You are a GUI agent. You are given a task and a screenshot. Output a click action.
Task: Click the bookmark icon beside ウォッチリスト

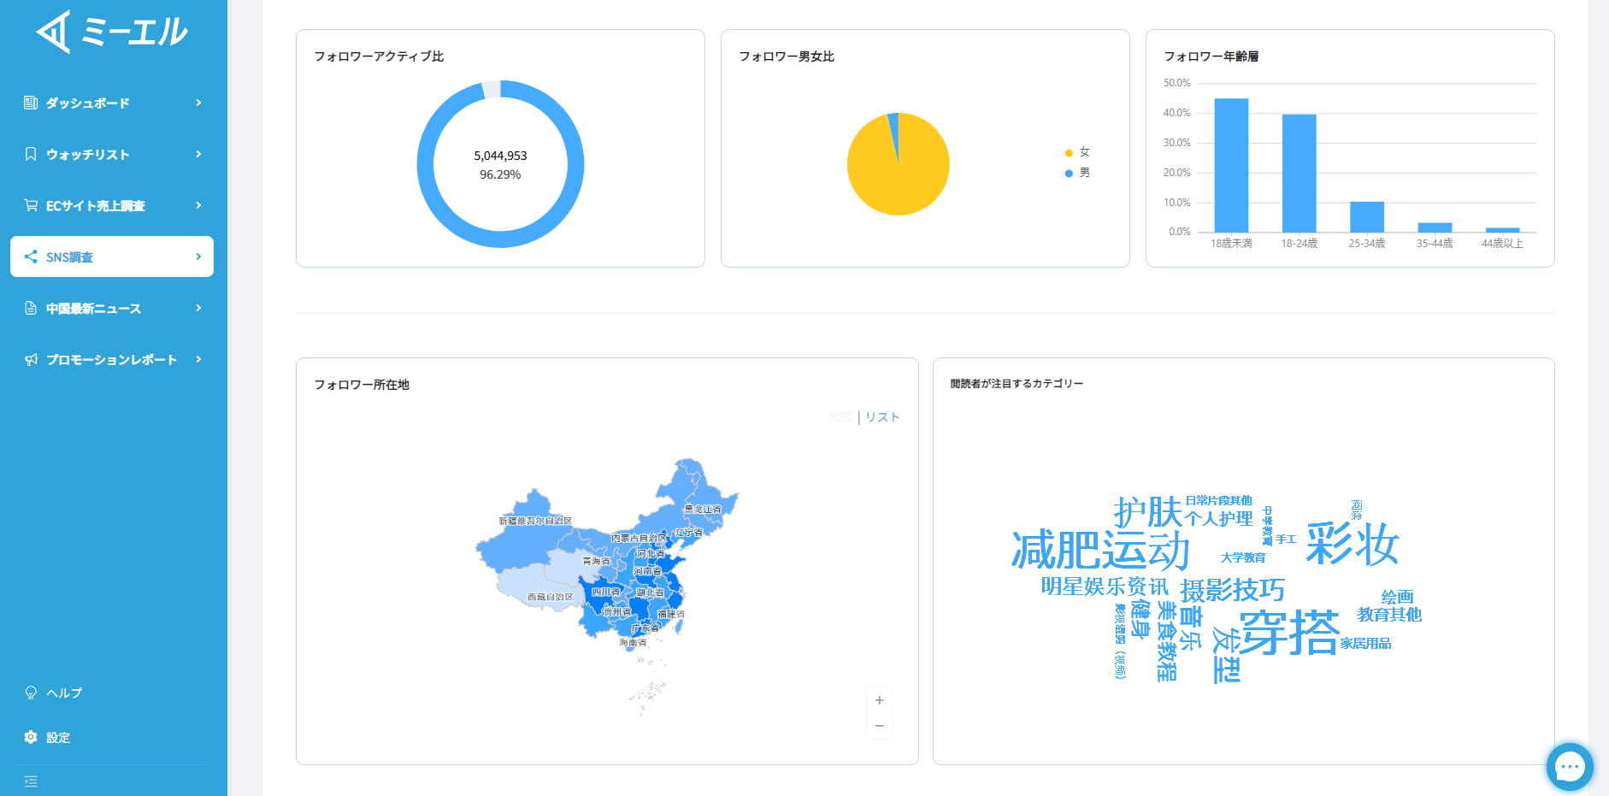pyautogui.click(x=31, y=154)
